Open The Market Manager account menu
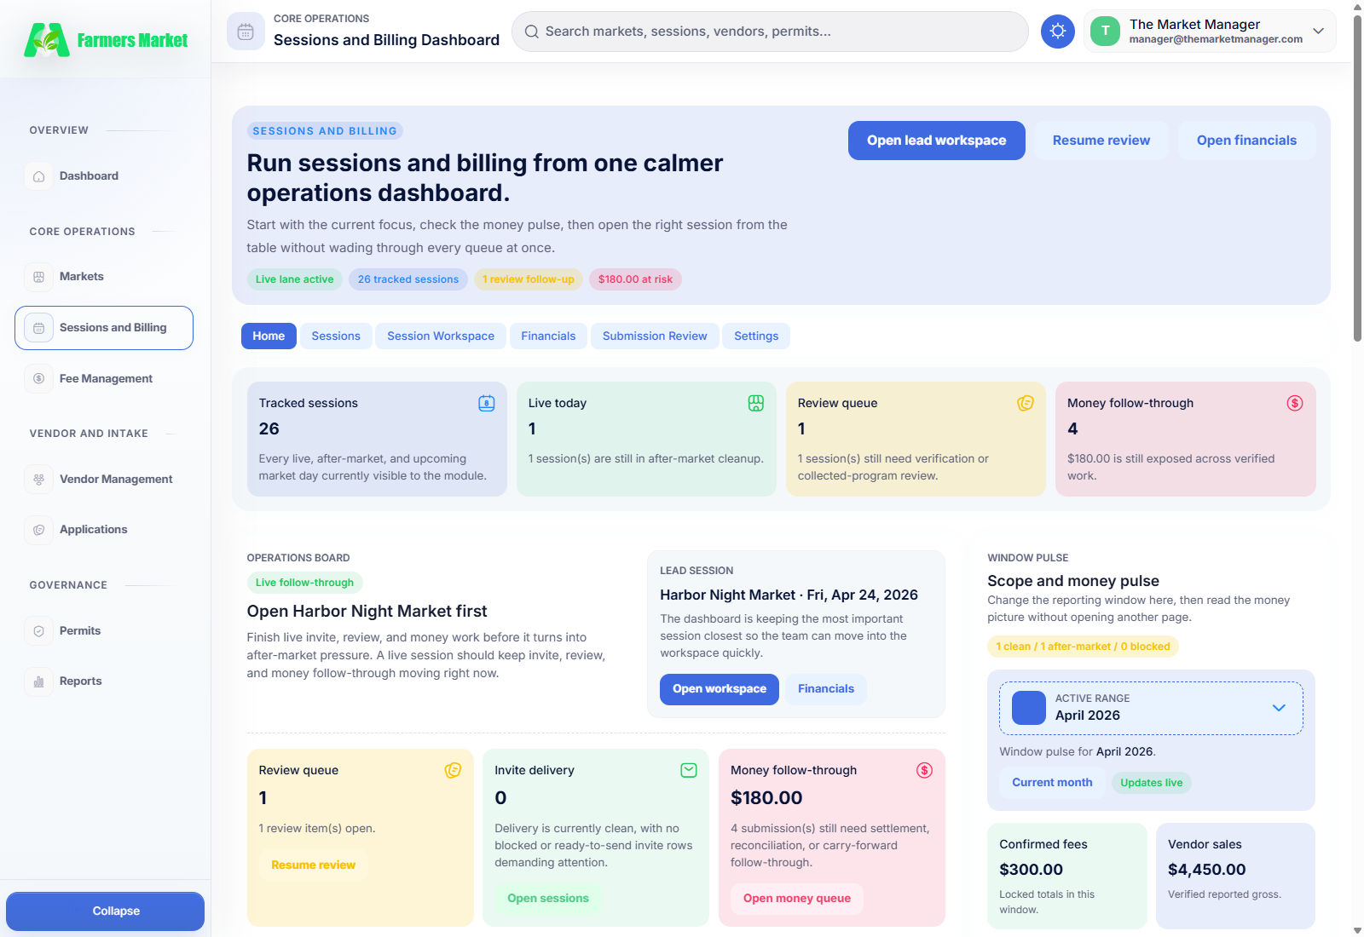Image resolution: width=1364 pixels, height=937 pixels. [1209, 31]
